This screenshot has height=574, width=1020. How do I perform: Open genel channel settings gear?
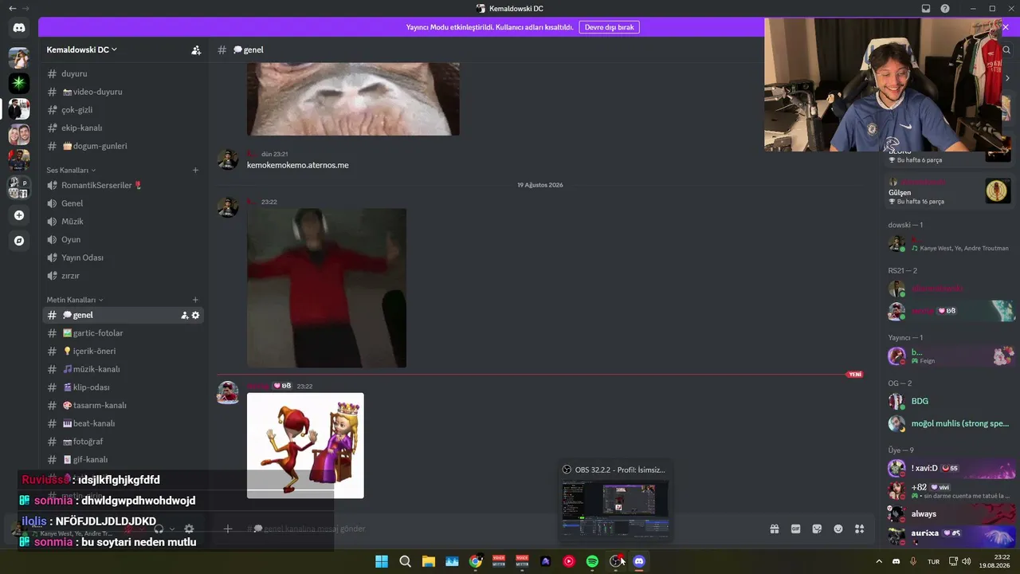(x=195, y=316)
